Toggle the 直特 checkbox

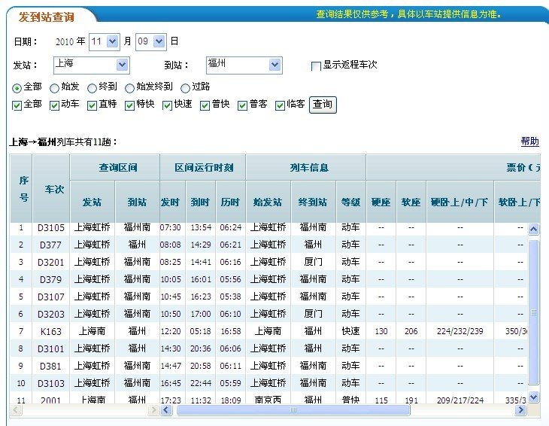coord(92,105)
